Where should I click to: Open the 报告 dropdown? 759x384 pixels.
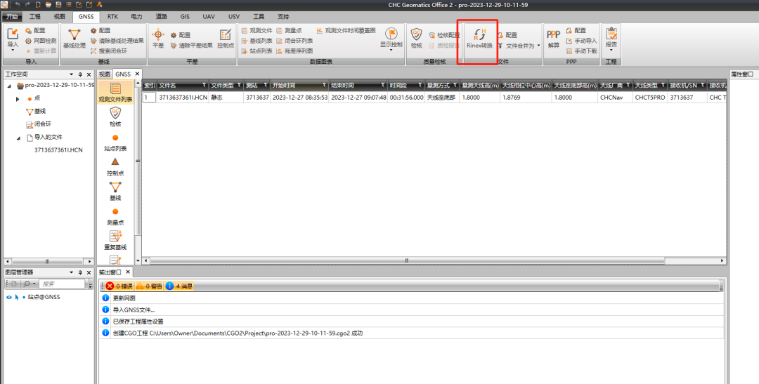click(611, 49)
